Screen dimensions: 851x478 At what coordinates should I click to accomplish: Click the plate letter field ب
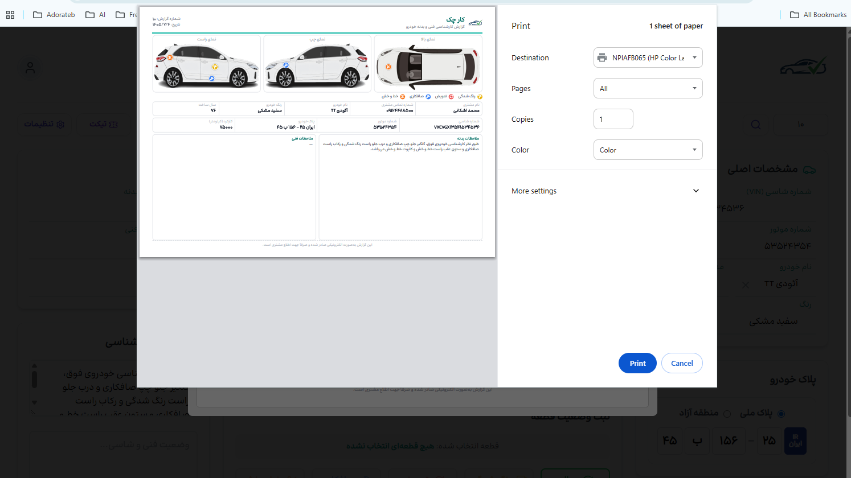(697, 440)
